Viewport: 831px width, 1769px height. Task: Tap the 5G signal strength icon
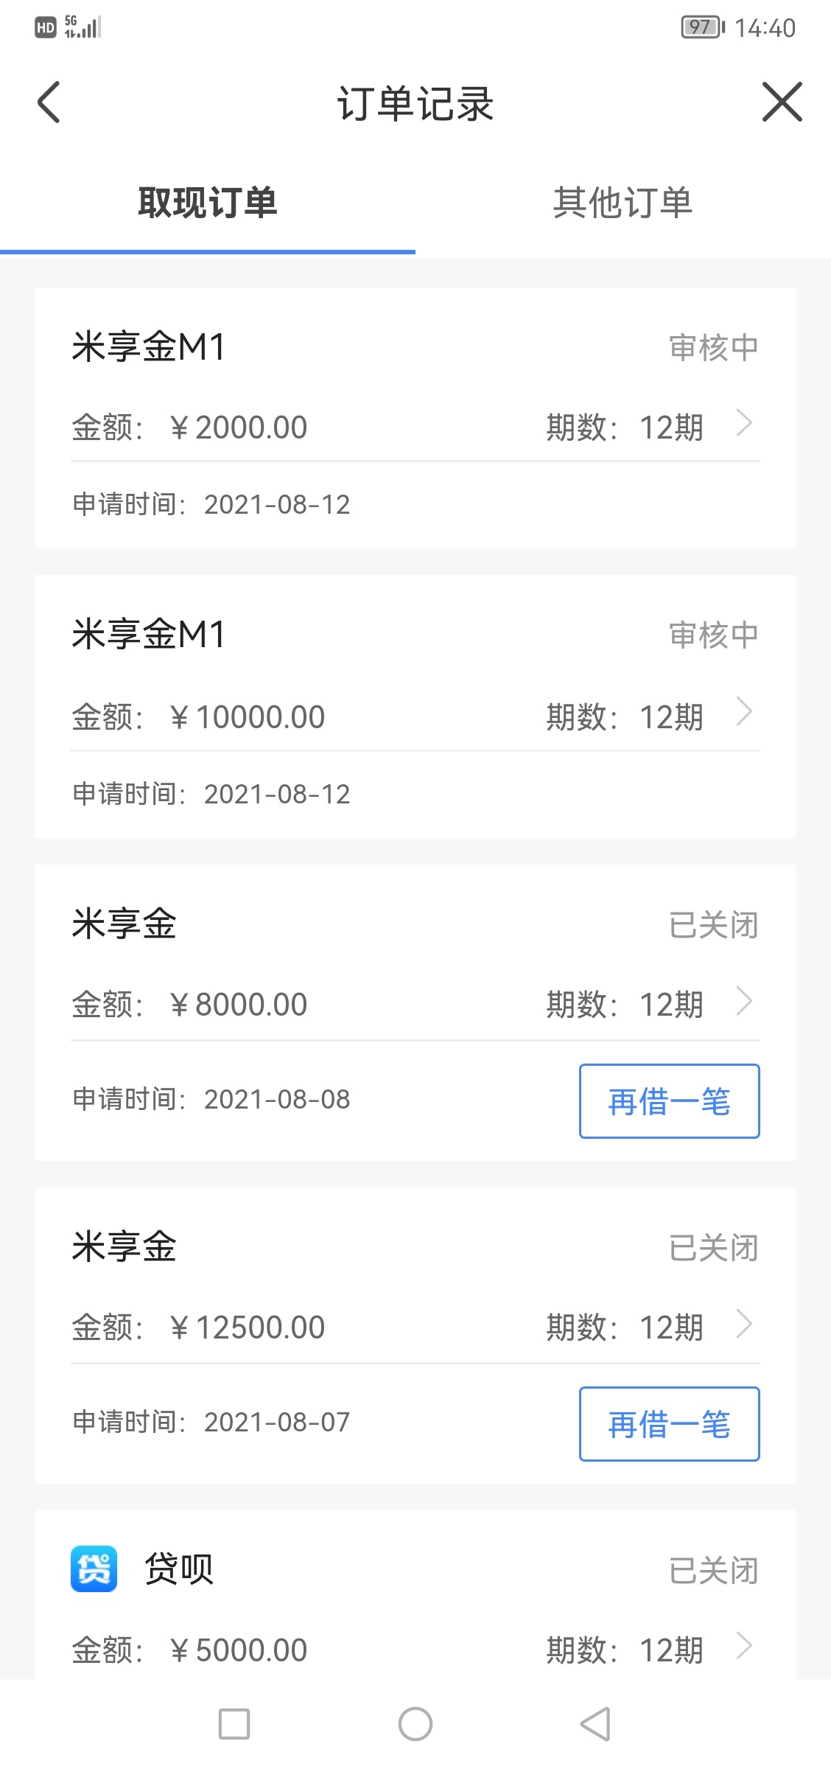click(83, 27)
